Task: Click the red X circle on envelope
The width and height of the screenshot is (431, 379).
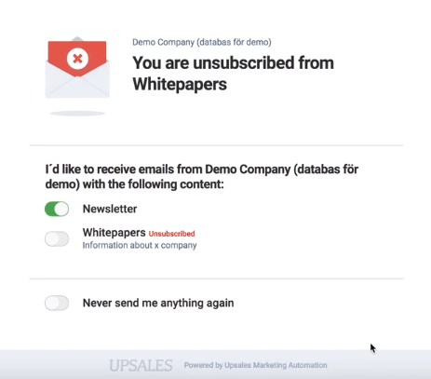Action: pyautogui.click(x=77, y=59)
